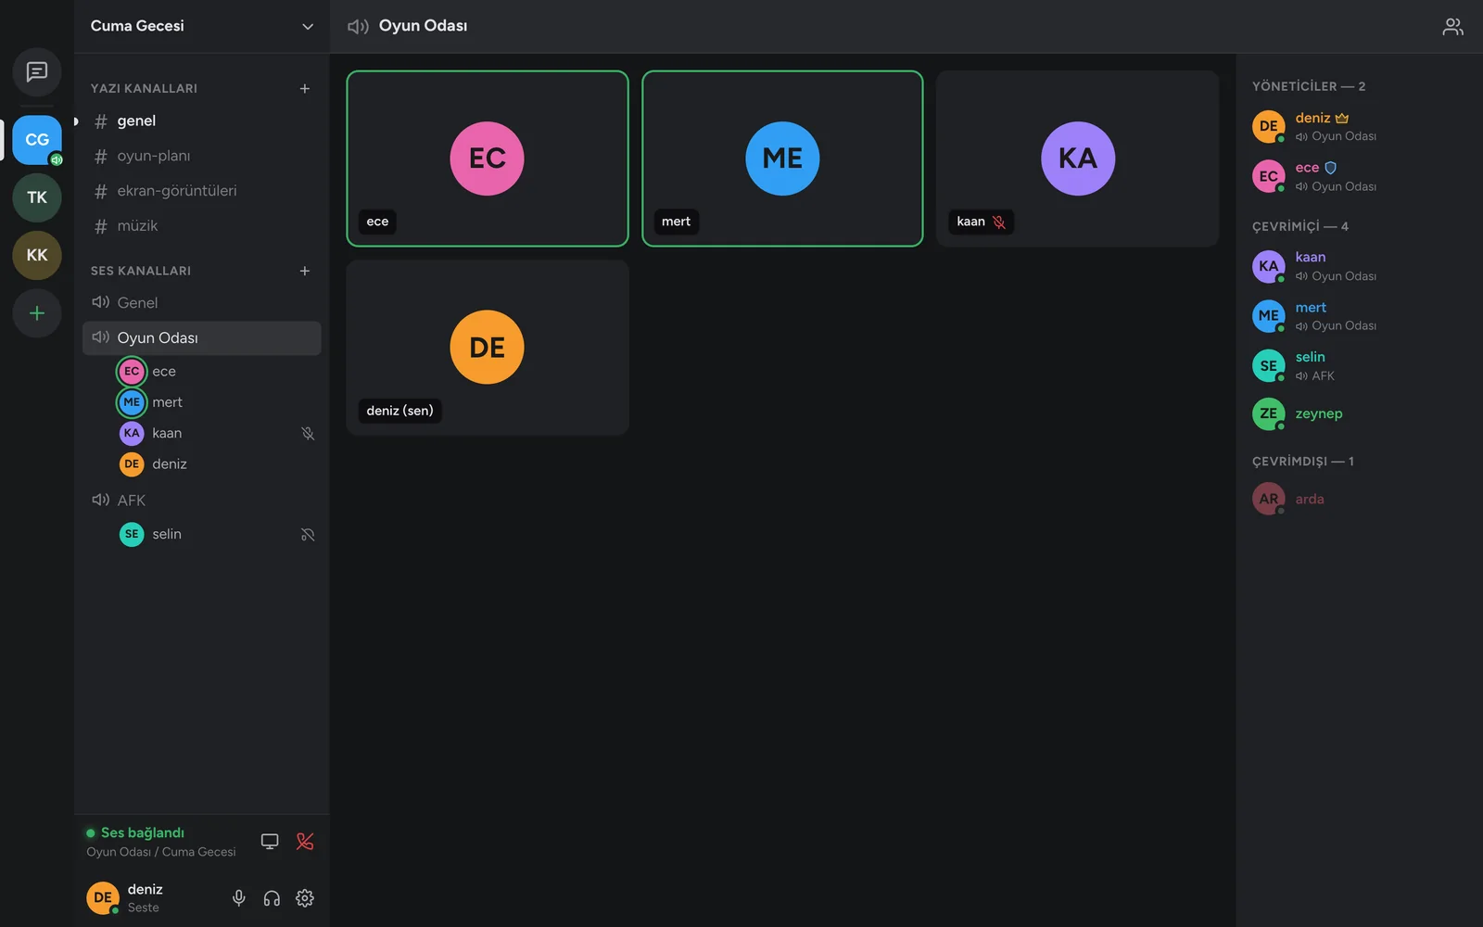Add a new server with plus button
The width and height of the screenshot is (1483, 927).
37,313
